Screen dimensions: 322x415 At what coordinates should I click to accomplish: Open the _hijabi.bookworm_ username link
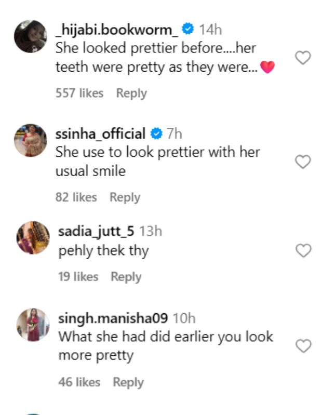click(117, 30)
